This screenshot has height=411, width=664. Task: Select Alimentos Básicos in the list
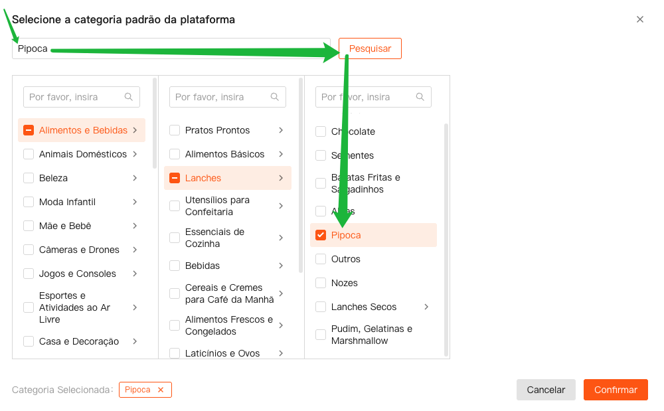(224, 154)
